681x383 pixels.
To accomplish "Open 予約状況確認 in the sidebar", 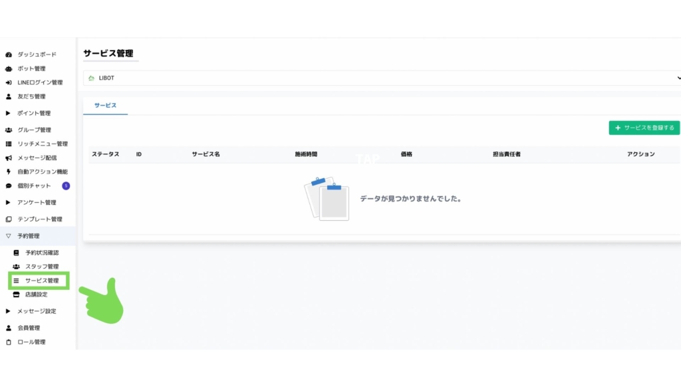I will pos(42,253).
